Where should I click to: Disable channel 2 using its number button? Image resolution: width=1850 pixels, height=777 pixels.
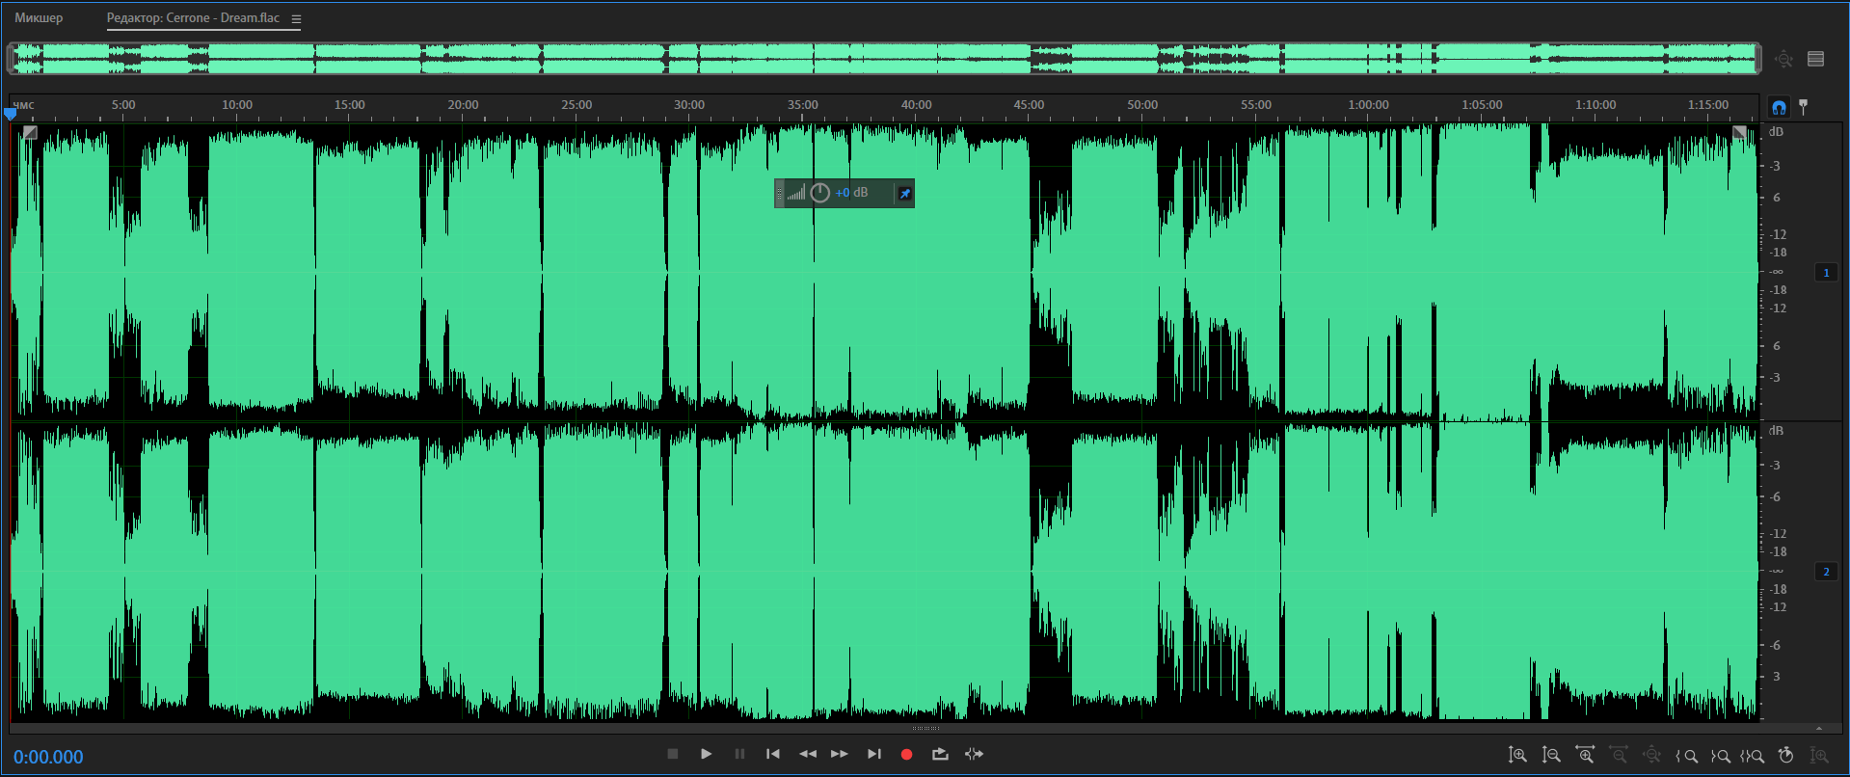click(1826, 572)
